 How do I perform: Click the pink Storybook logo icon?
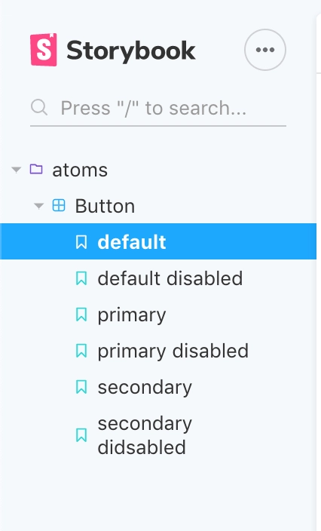tap(44, 50)
